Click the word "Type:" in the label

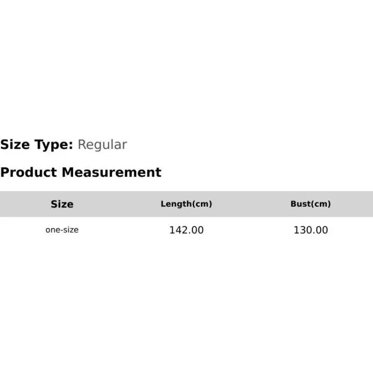(x=54, y=145)
